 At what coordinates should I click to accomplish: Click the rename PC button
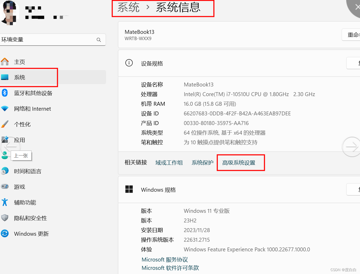[x=351, y=35]
